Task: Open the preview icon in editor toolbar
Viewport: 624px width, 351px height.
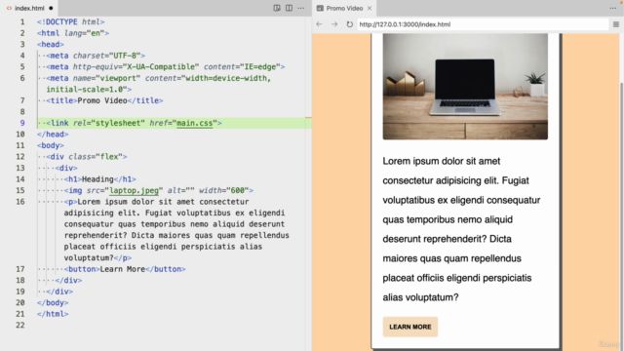Action: click(277, 8)
